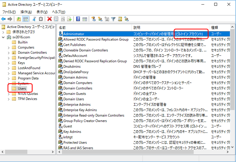Select the root Active Directory tree node
This screenshot has width=236, height=162.
(x=31, y=27)
